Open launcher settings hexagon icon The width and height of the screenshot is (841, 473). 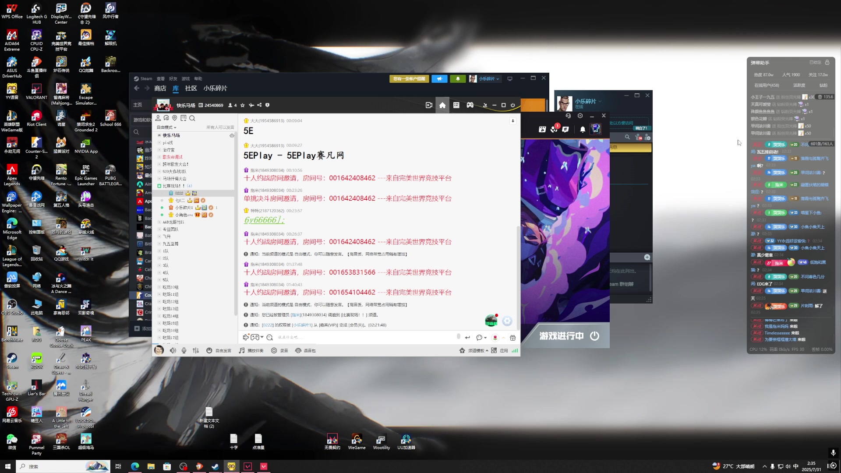[580, 116]
